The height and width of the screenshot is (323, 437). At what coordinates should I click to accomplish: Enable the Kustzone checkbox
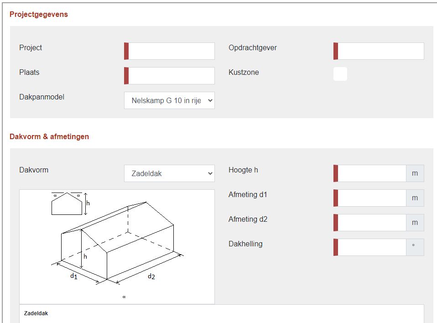(x=340, y=74)
